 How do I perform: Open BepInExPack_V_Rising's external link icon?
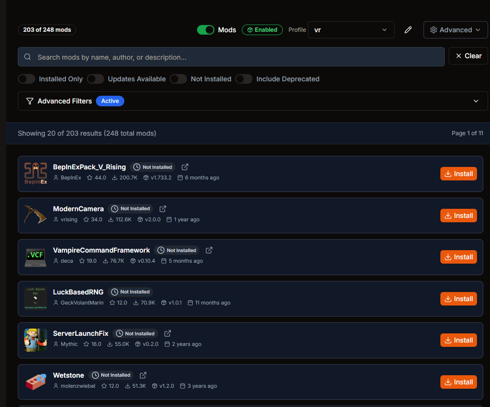185,166
